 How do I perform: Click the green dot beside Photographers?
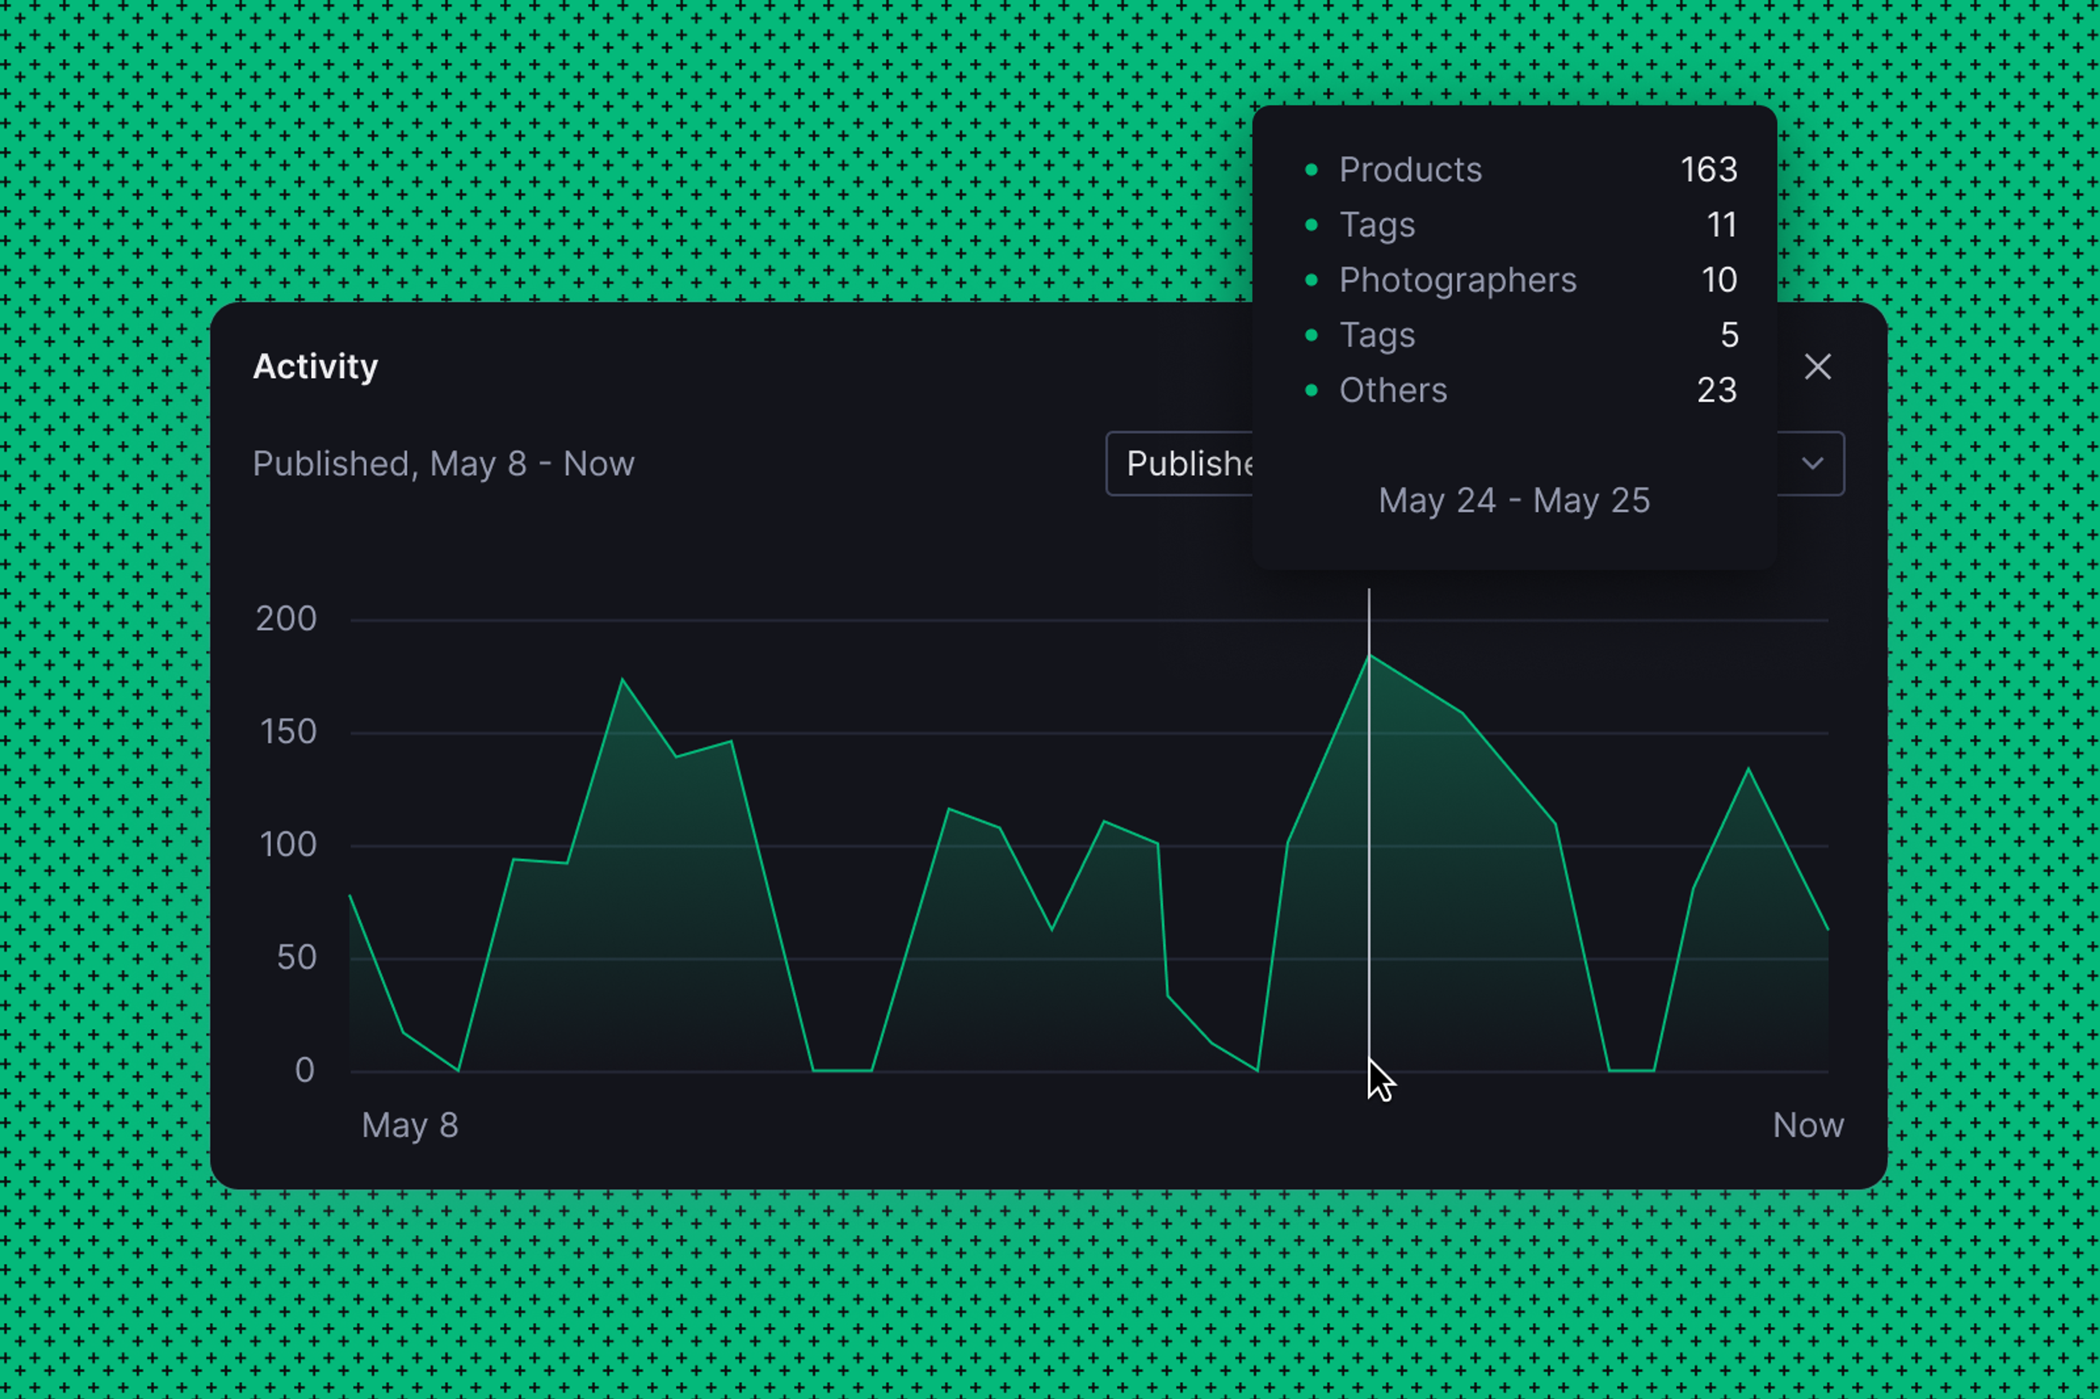[1311, 280]
